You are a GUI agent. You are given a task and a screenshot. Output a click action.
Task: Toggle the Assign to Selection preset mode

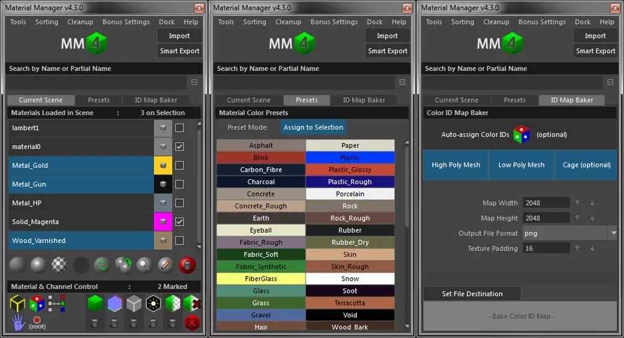click(x=313, y=127)
